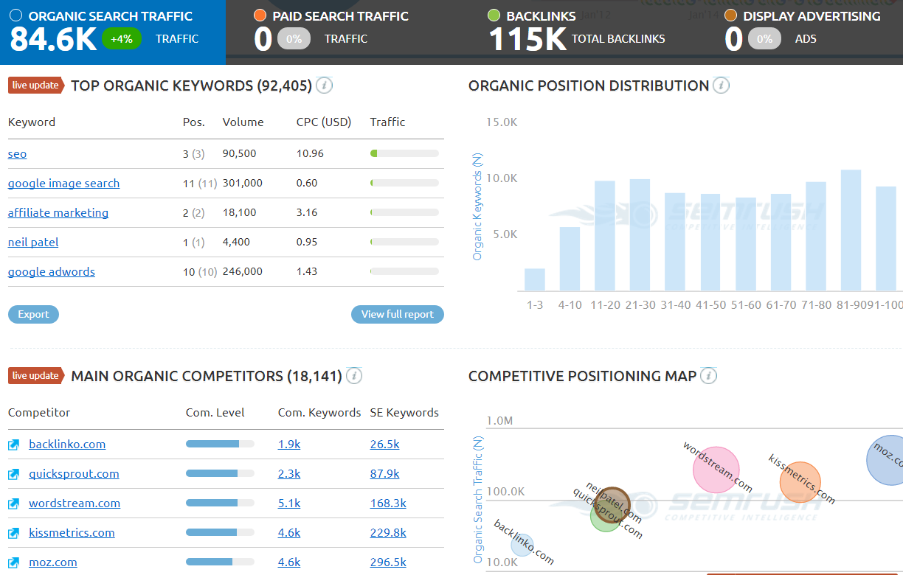
Task: Click 5.1k common keywords for wordstream.com
Action: tap(289, 503)
